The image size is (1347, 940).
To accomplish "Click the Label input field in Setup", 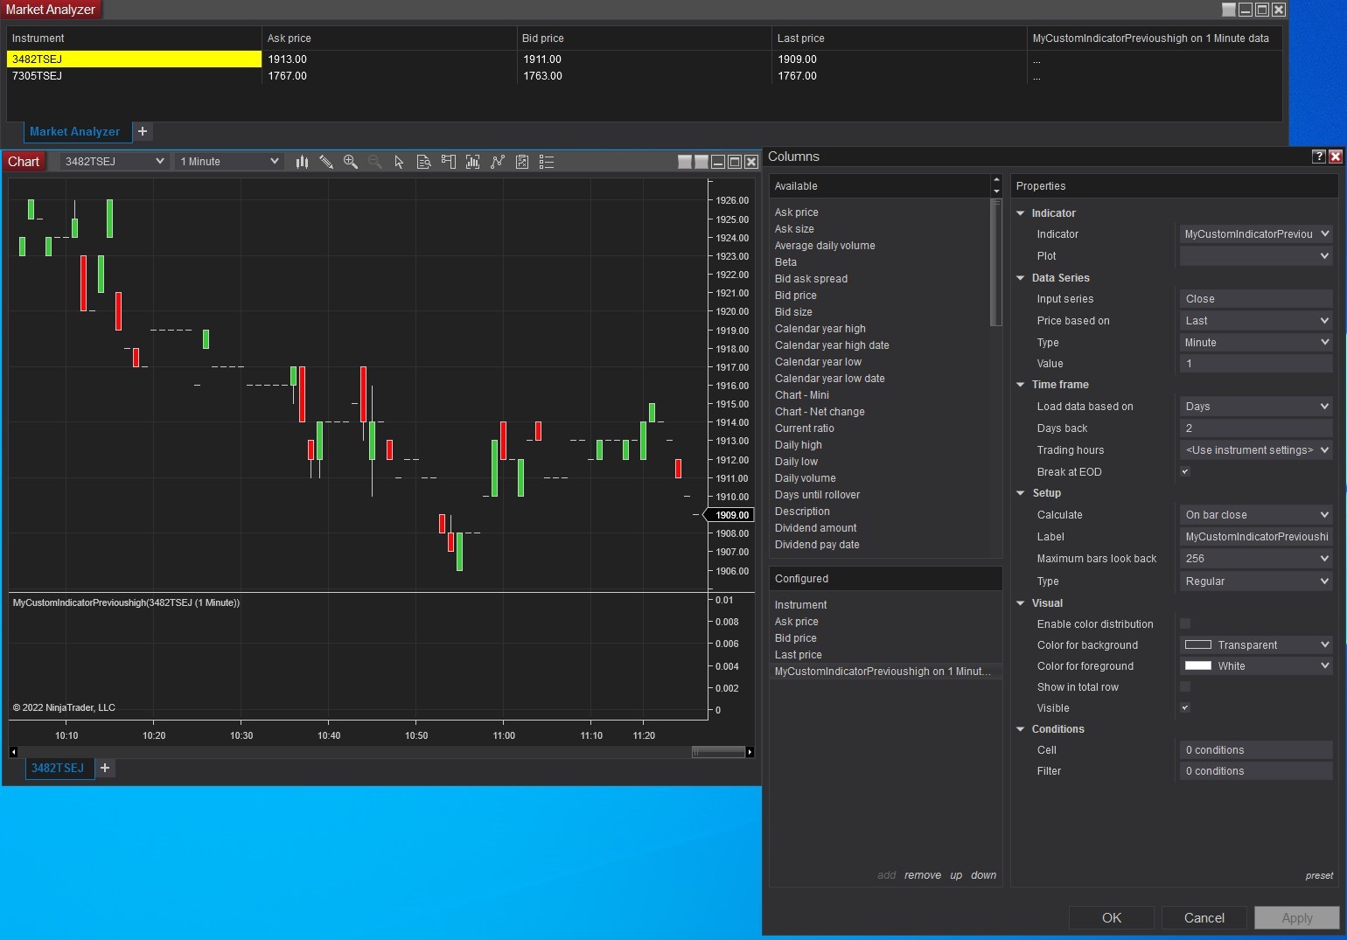I will [x=1256, y=537].
